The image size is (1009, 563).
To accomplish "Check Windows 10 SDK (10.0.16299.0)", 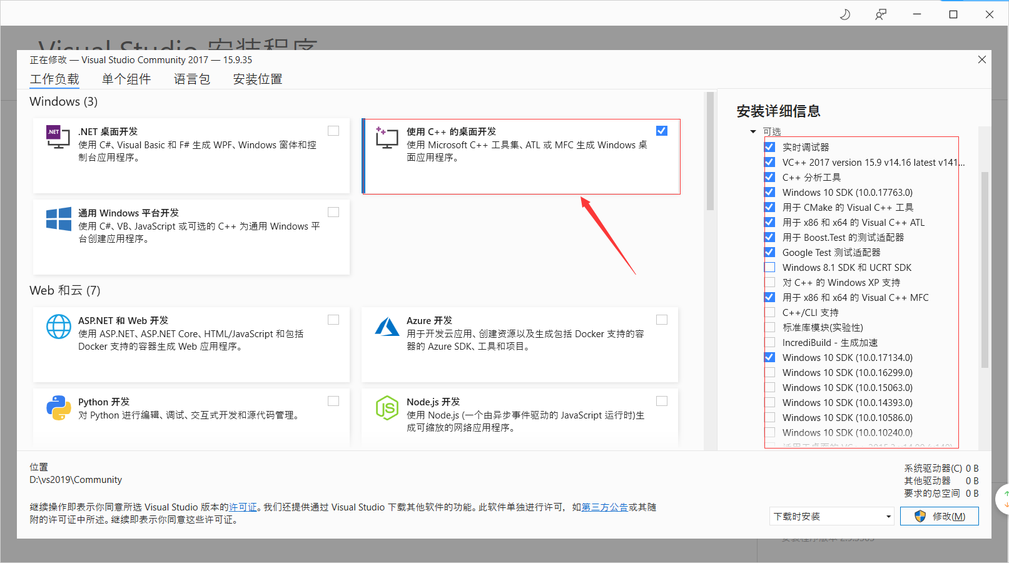I will [x=770, y=372].
